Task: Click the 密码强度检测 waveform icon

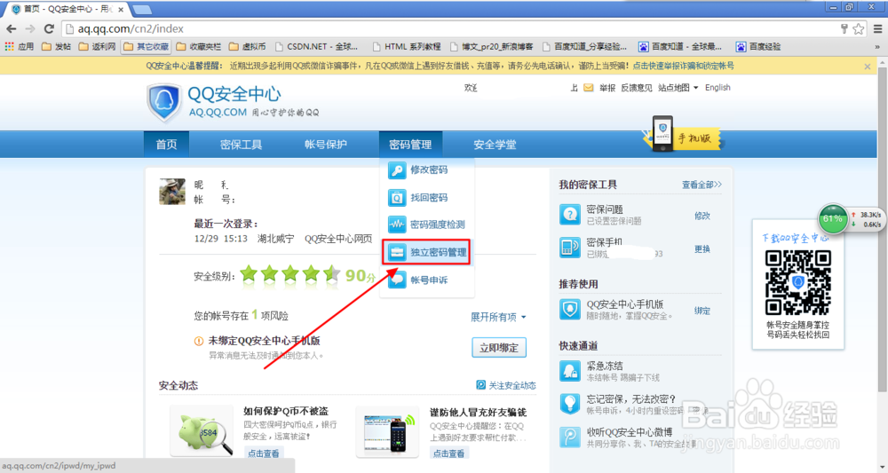Action: [396, 225]
